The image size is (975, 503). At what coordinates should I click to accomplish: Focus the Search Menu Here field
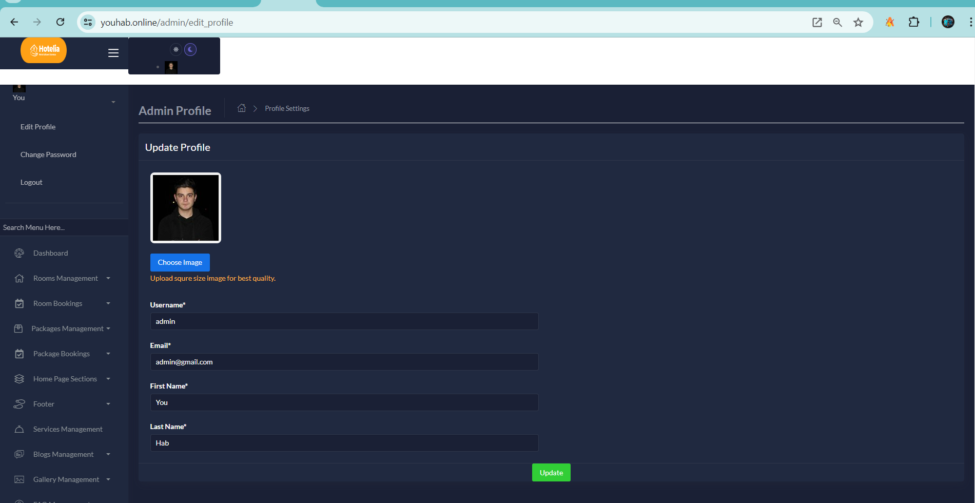(64, 227)
